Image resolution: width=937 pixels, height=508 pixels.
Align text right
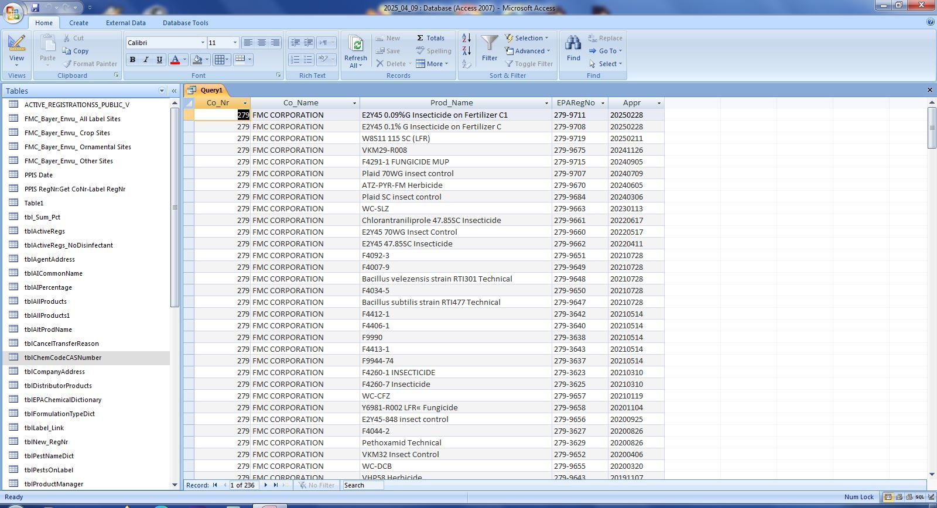coord(275,43)
